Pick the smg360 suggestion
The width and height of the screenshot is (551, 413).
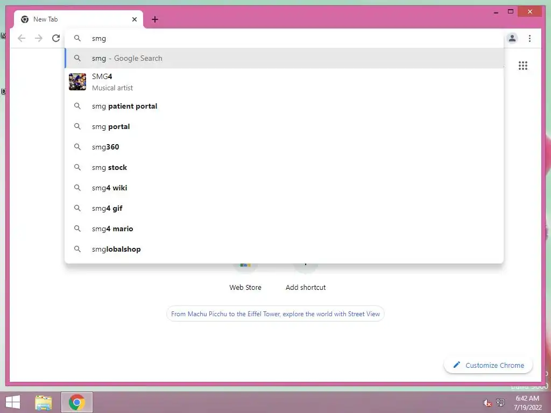point(284,147)
